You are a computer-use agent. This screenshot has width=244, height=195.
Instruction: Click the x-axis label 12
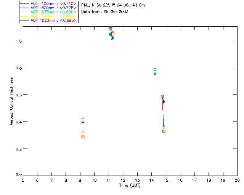click(x=123, y=180)
